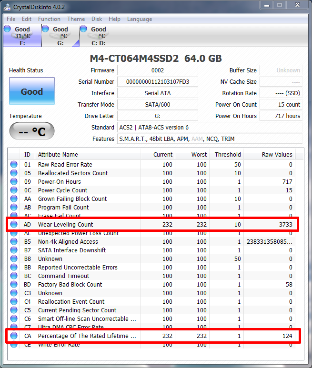The image size is (312, 368).
Task: Click the Threshold column header
Action: 226,154
